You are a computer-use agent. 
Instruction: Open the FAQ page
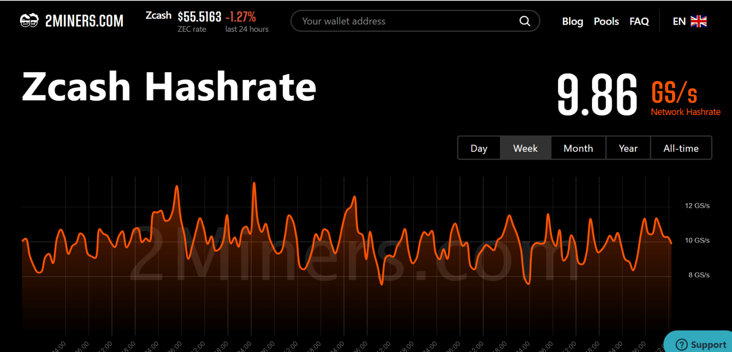coord(639,21)
